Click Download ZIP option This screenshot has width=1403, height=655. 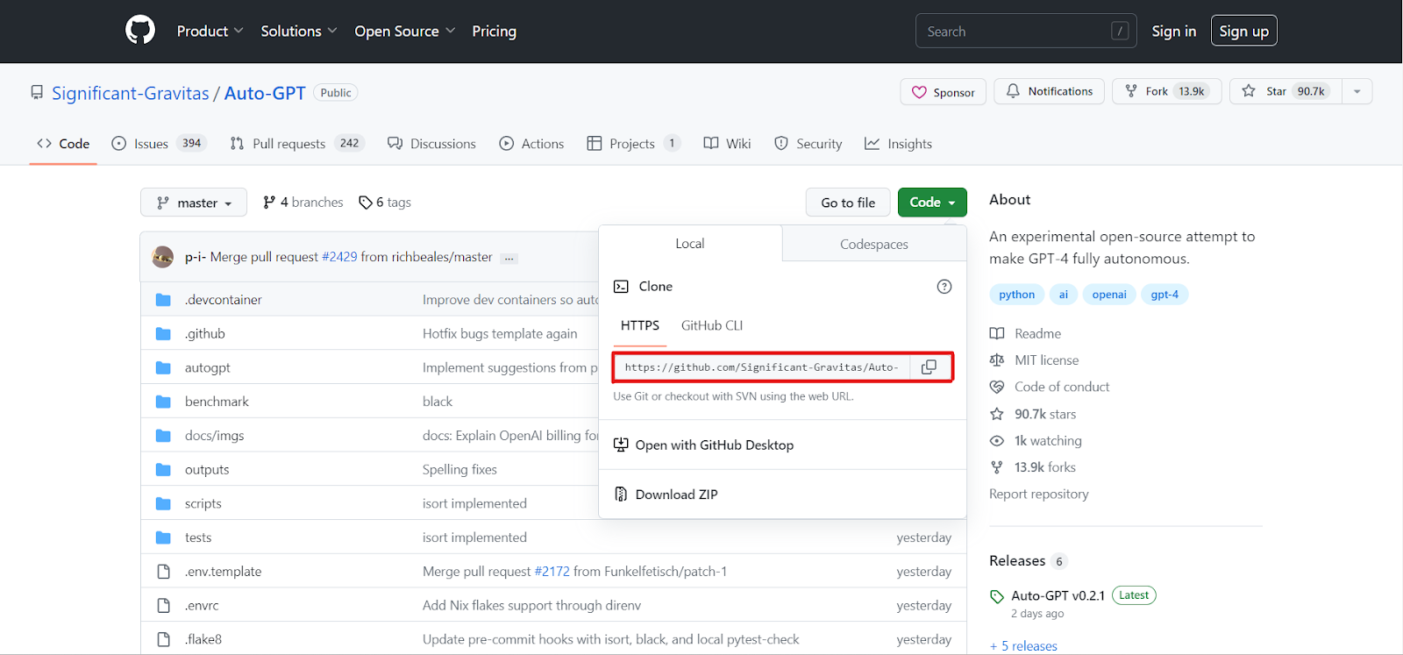coord(676,495)
